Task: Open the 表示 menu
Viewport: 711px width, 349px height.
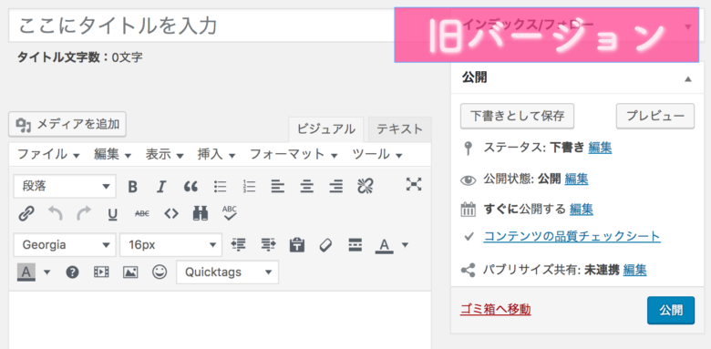Action: [x=164, y=155]
